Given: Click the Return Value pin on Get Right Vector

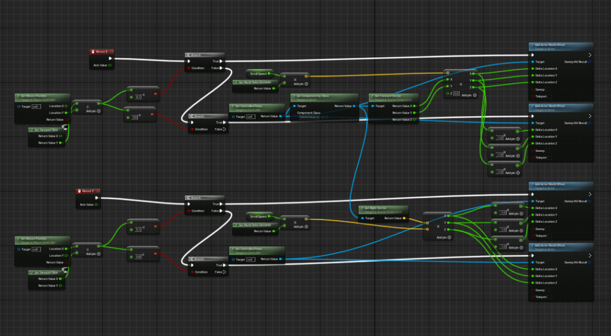Looking at the screenshot, I should [405, 218].
